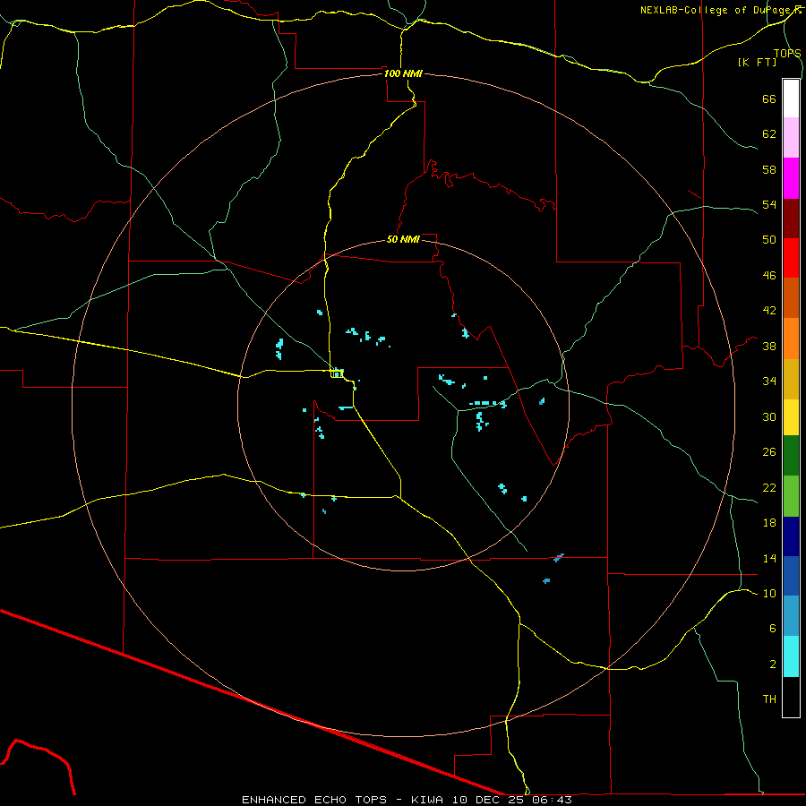Click the 100 NMI range ring label

click(x=403, y=73)
